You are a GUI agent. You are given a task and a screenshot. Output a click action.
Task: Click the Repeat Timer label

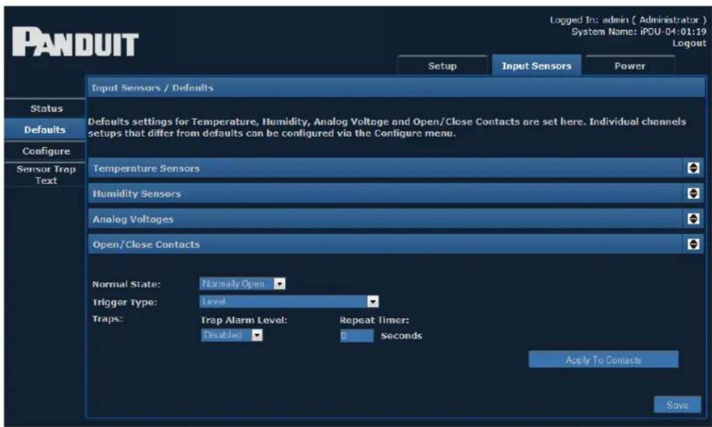pos(374,320)
